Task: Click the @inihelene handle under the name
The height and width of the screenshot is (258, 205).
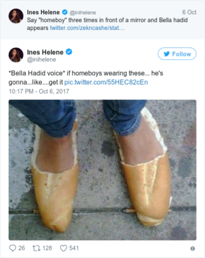Action: 42,60
